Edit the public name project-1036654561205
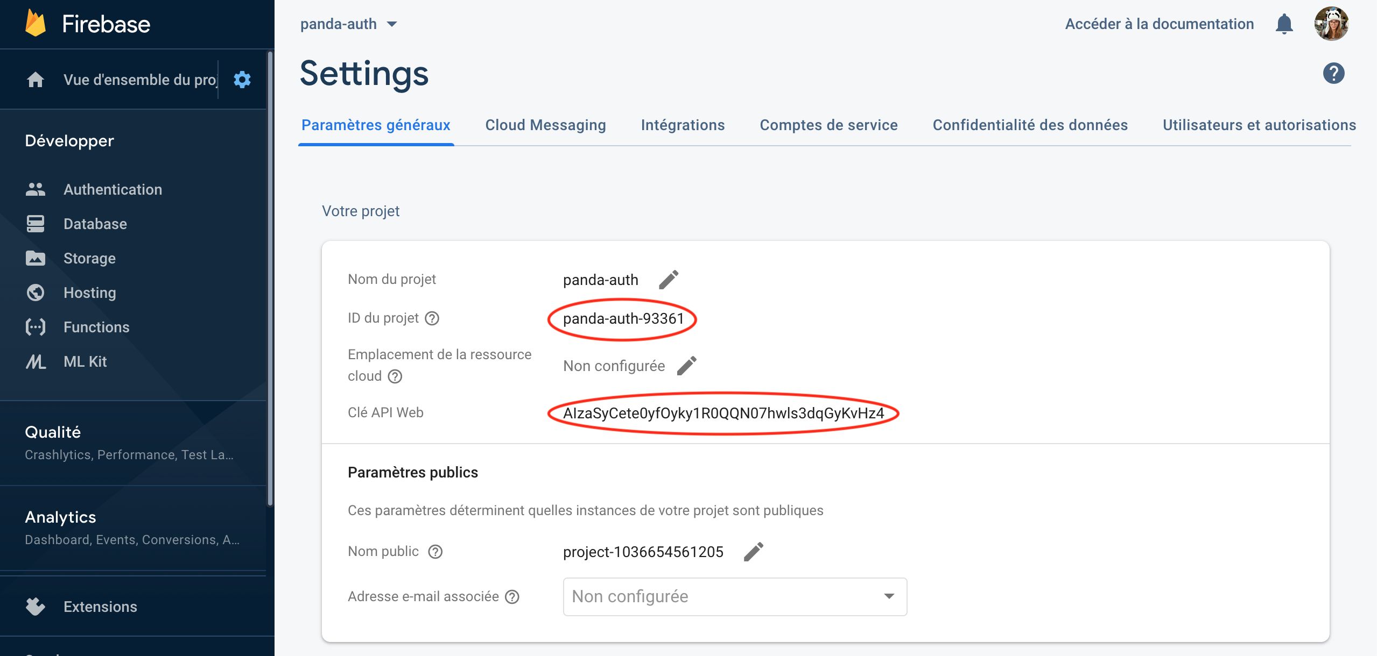The height and width of the screenshot is (656, 1377). (x=754, y=551)
